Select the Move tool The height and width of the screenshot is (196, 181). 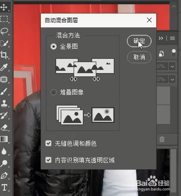pyautogui.click(x=4, y=7)
